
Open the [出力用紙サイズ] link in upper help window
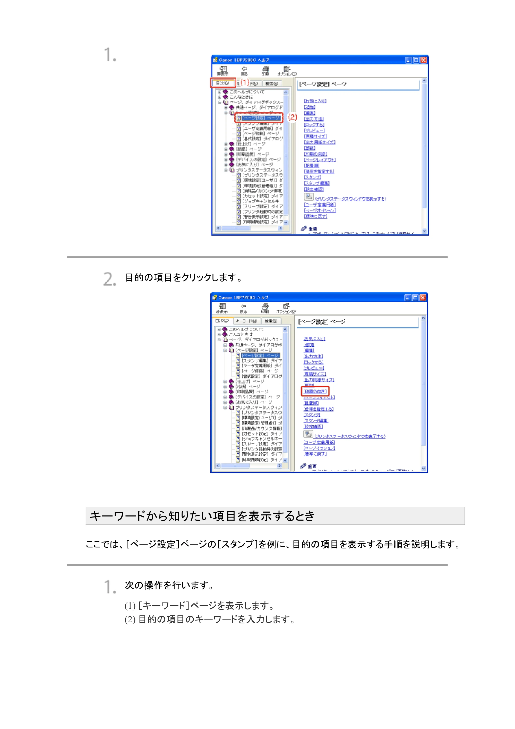[x=320, y=142]
